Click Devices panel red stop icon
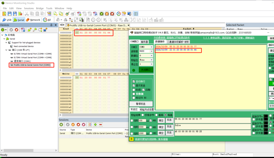The image size is (274, 158). (x=16, y=30)
